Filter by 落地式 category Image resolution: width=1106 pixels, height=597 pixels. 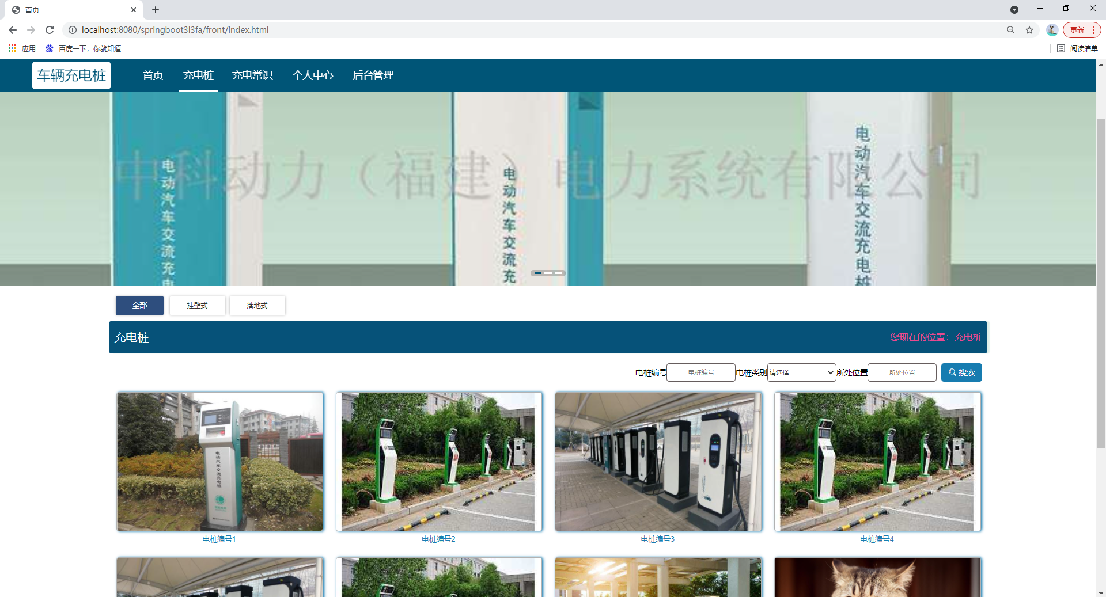coord(257,306)
